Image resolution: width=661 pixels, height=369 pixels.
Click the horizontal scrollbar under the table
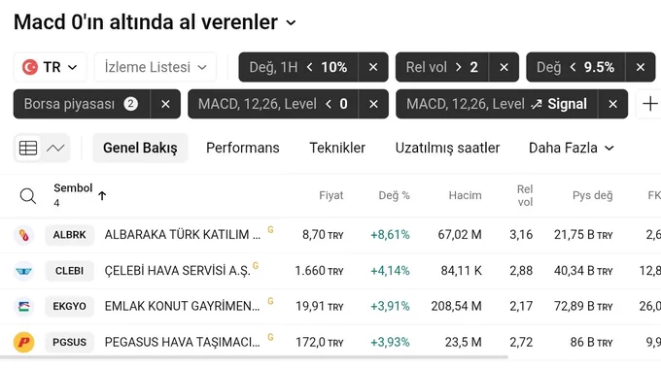[x=254, y=357]
